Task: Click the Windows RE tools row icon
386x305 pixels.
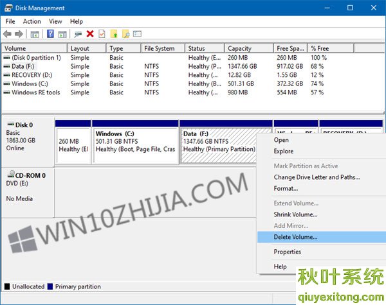Action: (7, 92)
